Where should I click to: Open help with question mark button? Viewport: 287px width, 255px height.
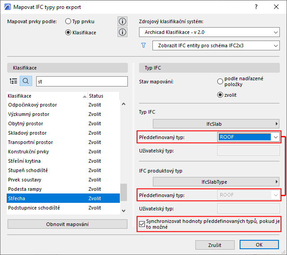pyautogui.click(x=256, y=7)
